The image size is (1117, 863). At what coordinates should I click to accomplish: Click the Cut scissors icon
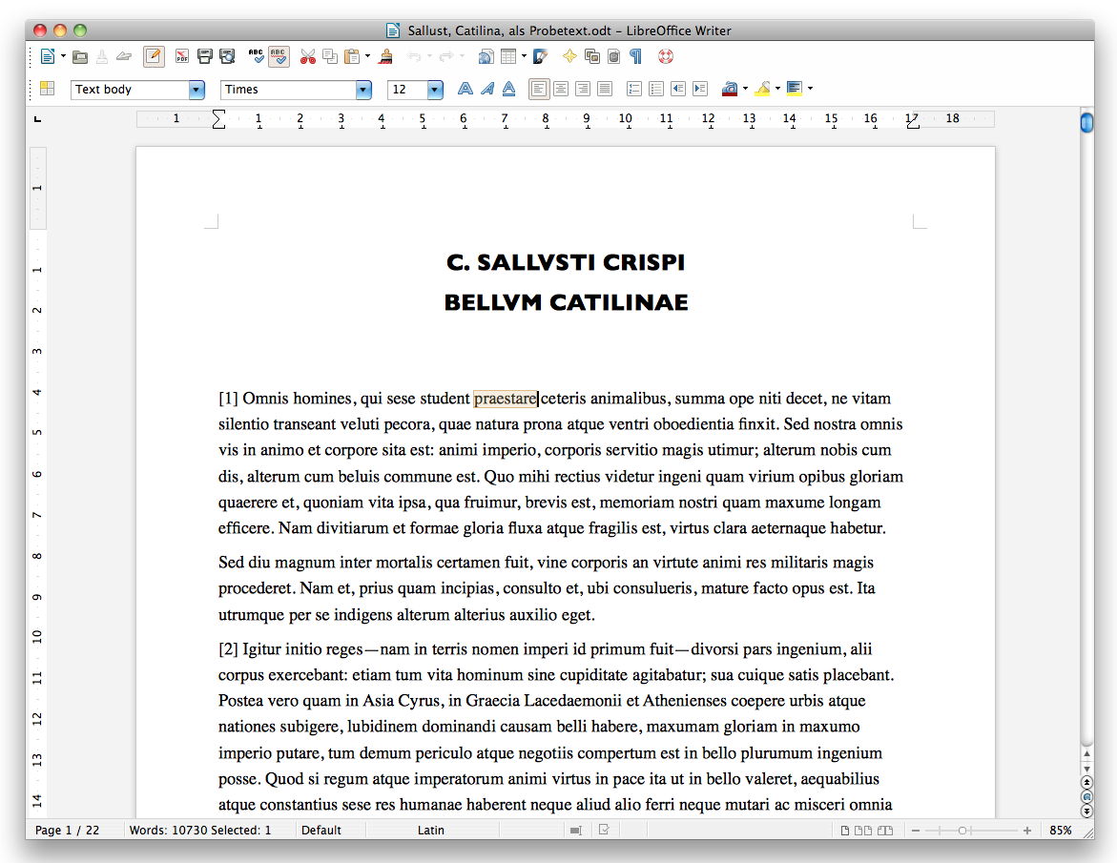point(308,57)
